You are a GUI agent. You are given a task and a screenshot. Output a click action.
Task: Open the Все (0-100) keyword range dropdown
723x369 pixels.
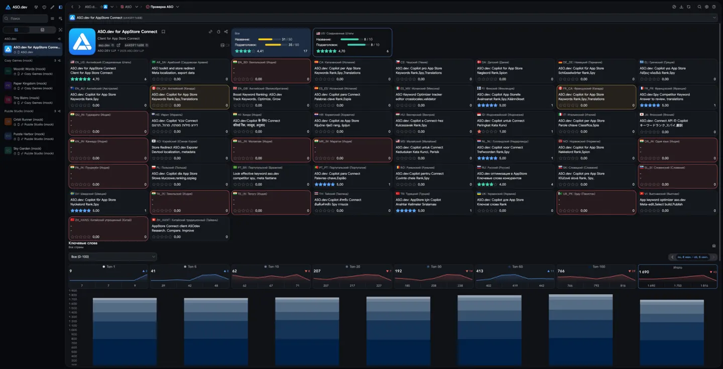tap(112, 257)
